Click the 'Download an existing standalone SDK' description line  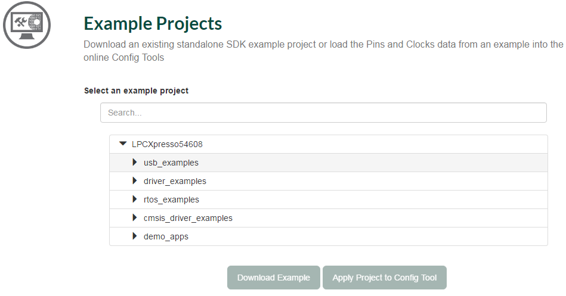coord(323,45)
